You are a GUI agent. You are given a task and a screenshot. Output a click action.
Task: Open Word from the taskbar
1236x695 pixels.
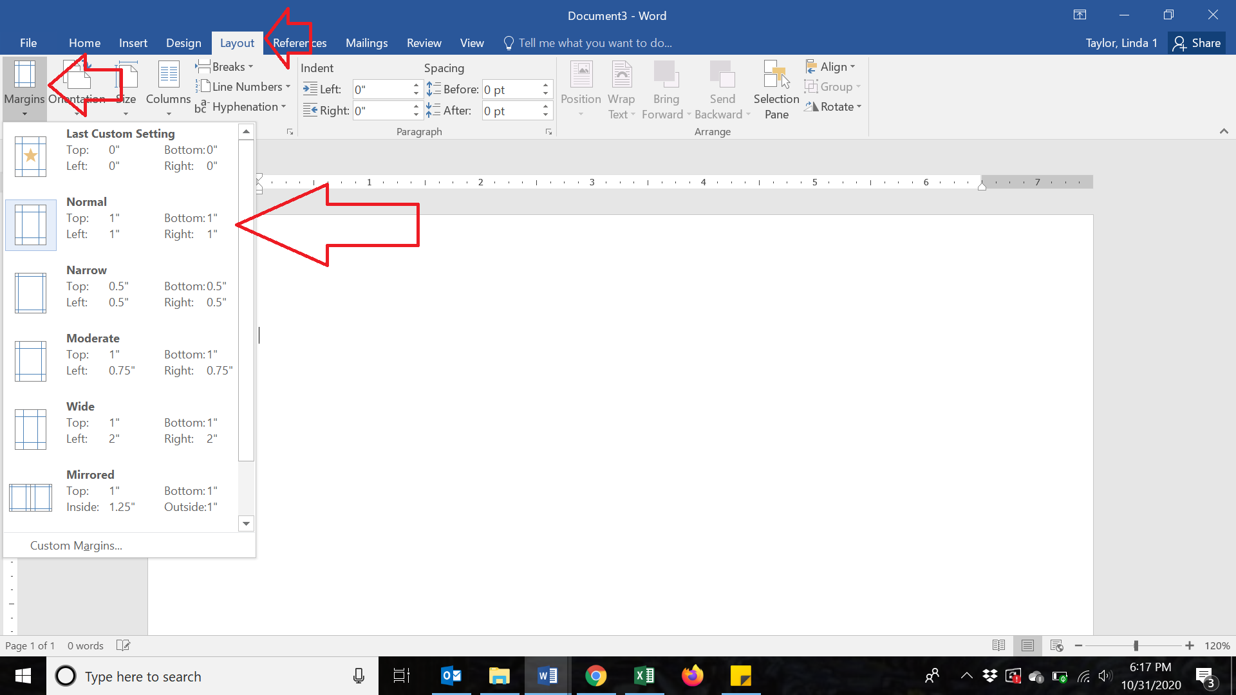547,676
